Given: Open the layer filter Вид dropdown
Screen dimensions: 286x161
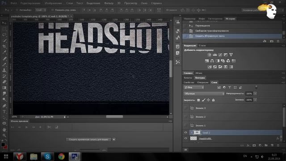Looking at the screenshot, I should point(193,88).
